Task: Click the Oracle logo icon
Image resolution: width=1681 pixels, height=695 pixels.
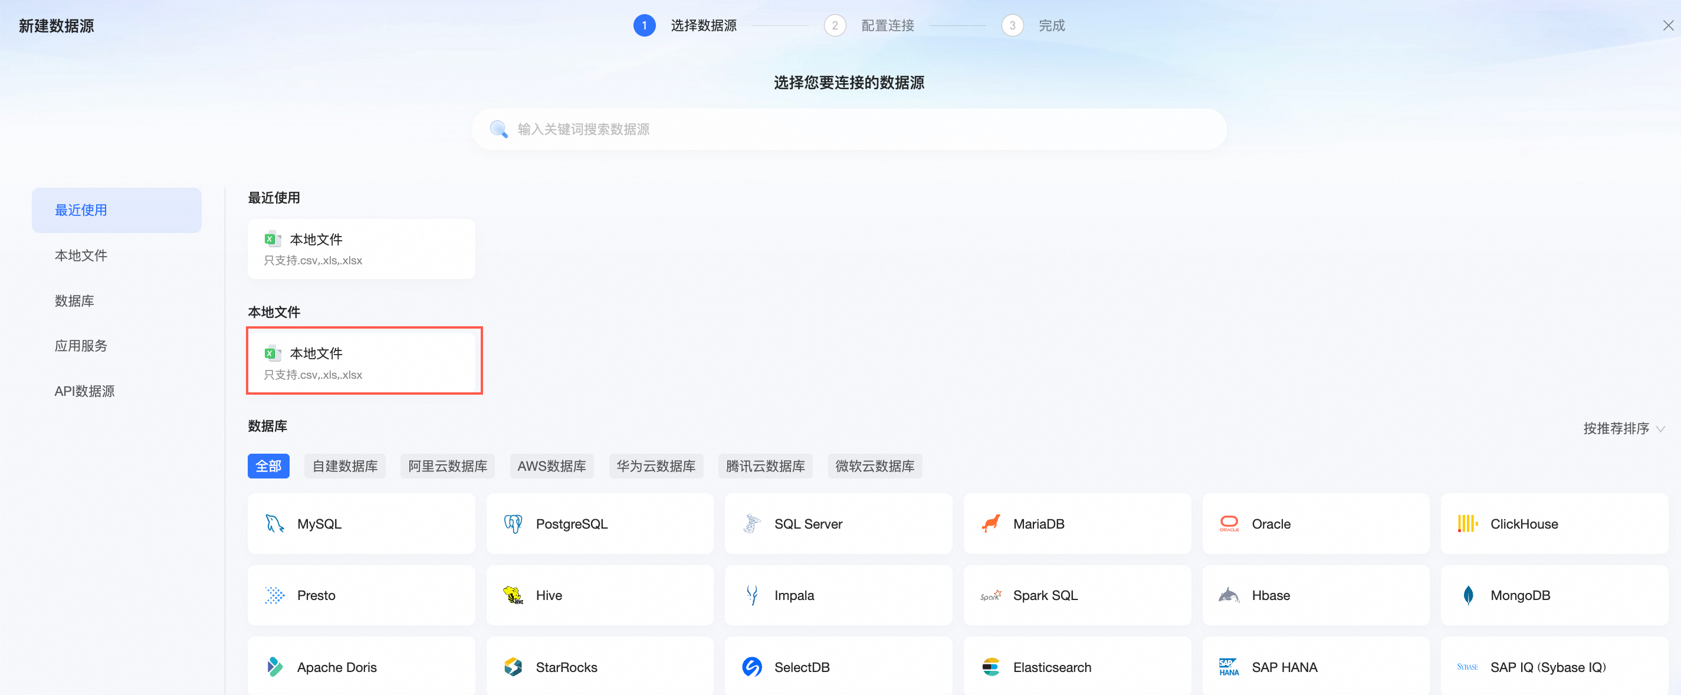Action: pyautogui.click(x=1229, y=523)
